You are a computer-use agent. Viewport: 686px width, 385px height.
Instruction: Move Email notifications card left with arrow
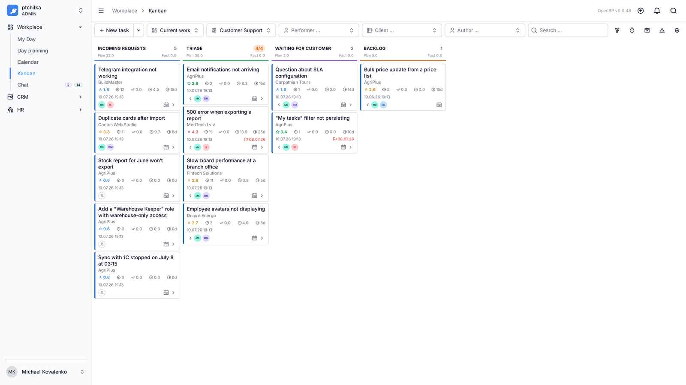click(190, 99)
